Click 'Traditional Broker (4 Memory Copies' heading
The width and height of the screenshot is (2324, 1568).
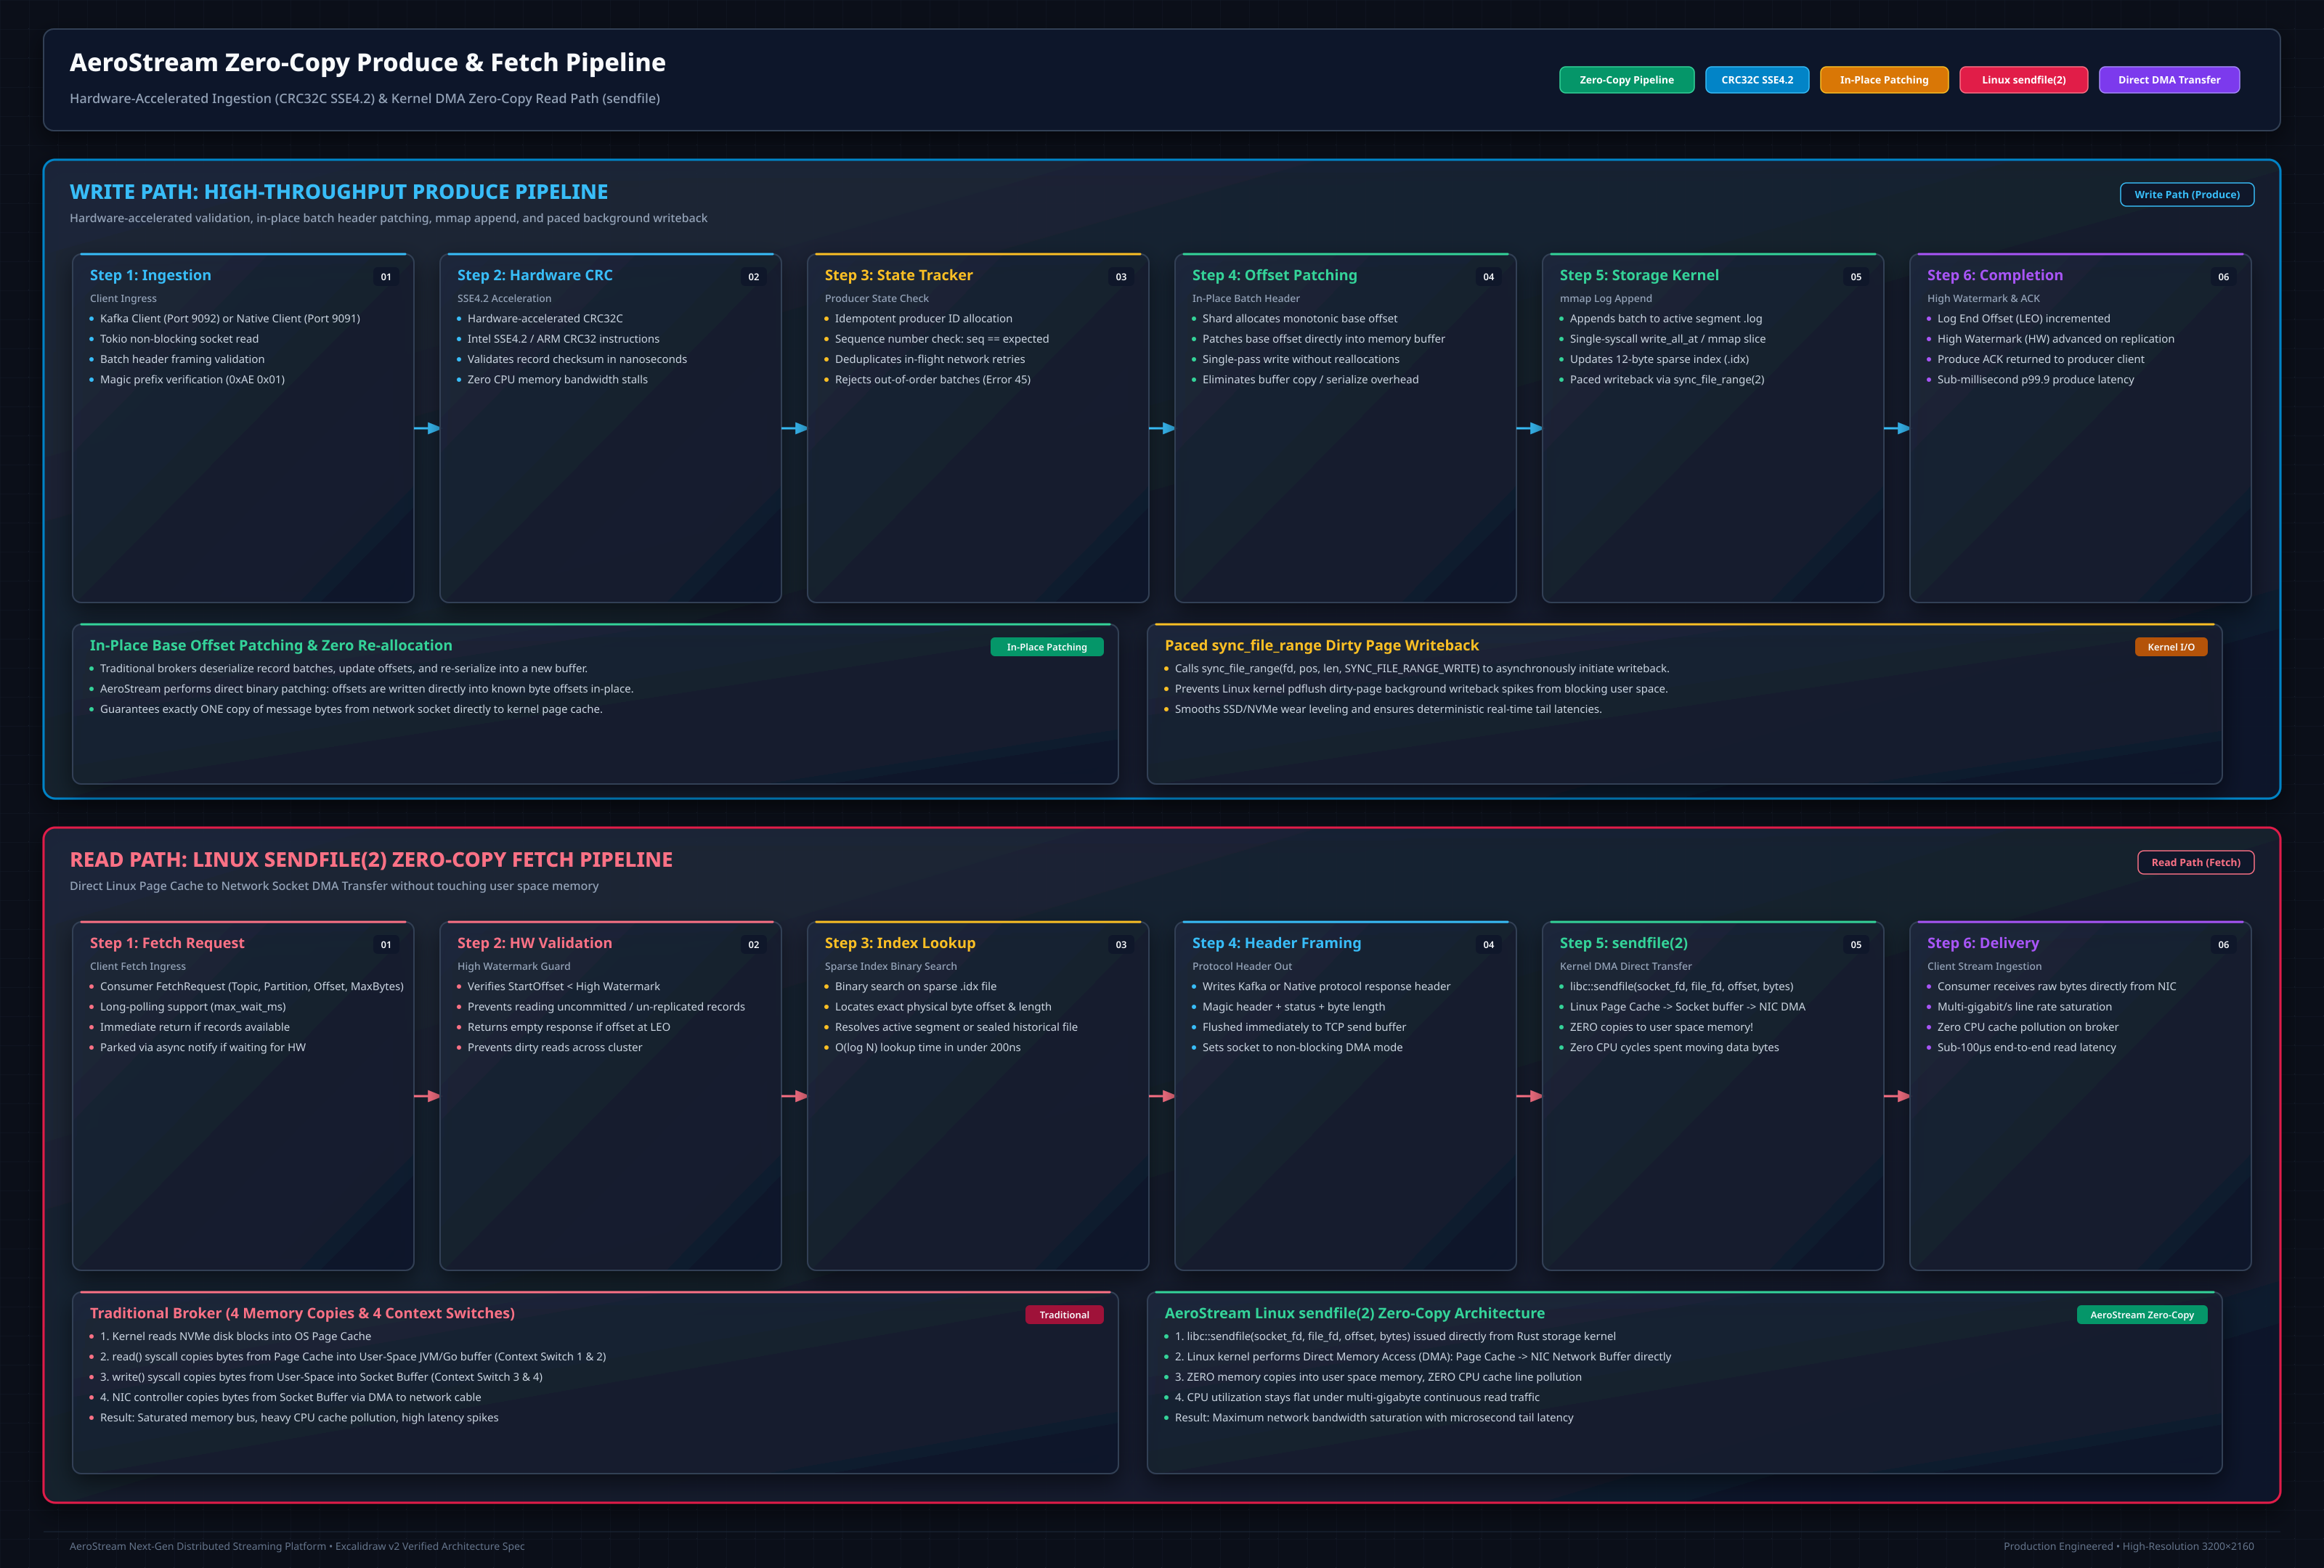[x=302, y=1313]
